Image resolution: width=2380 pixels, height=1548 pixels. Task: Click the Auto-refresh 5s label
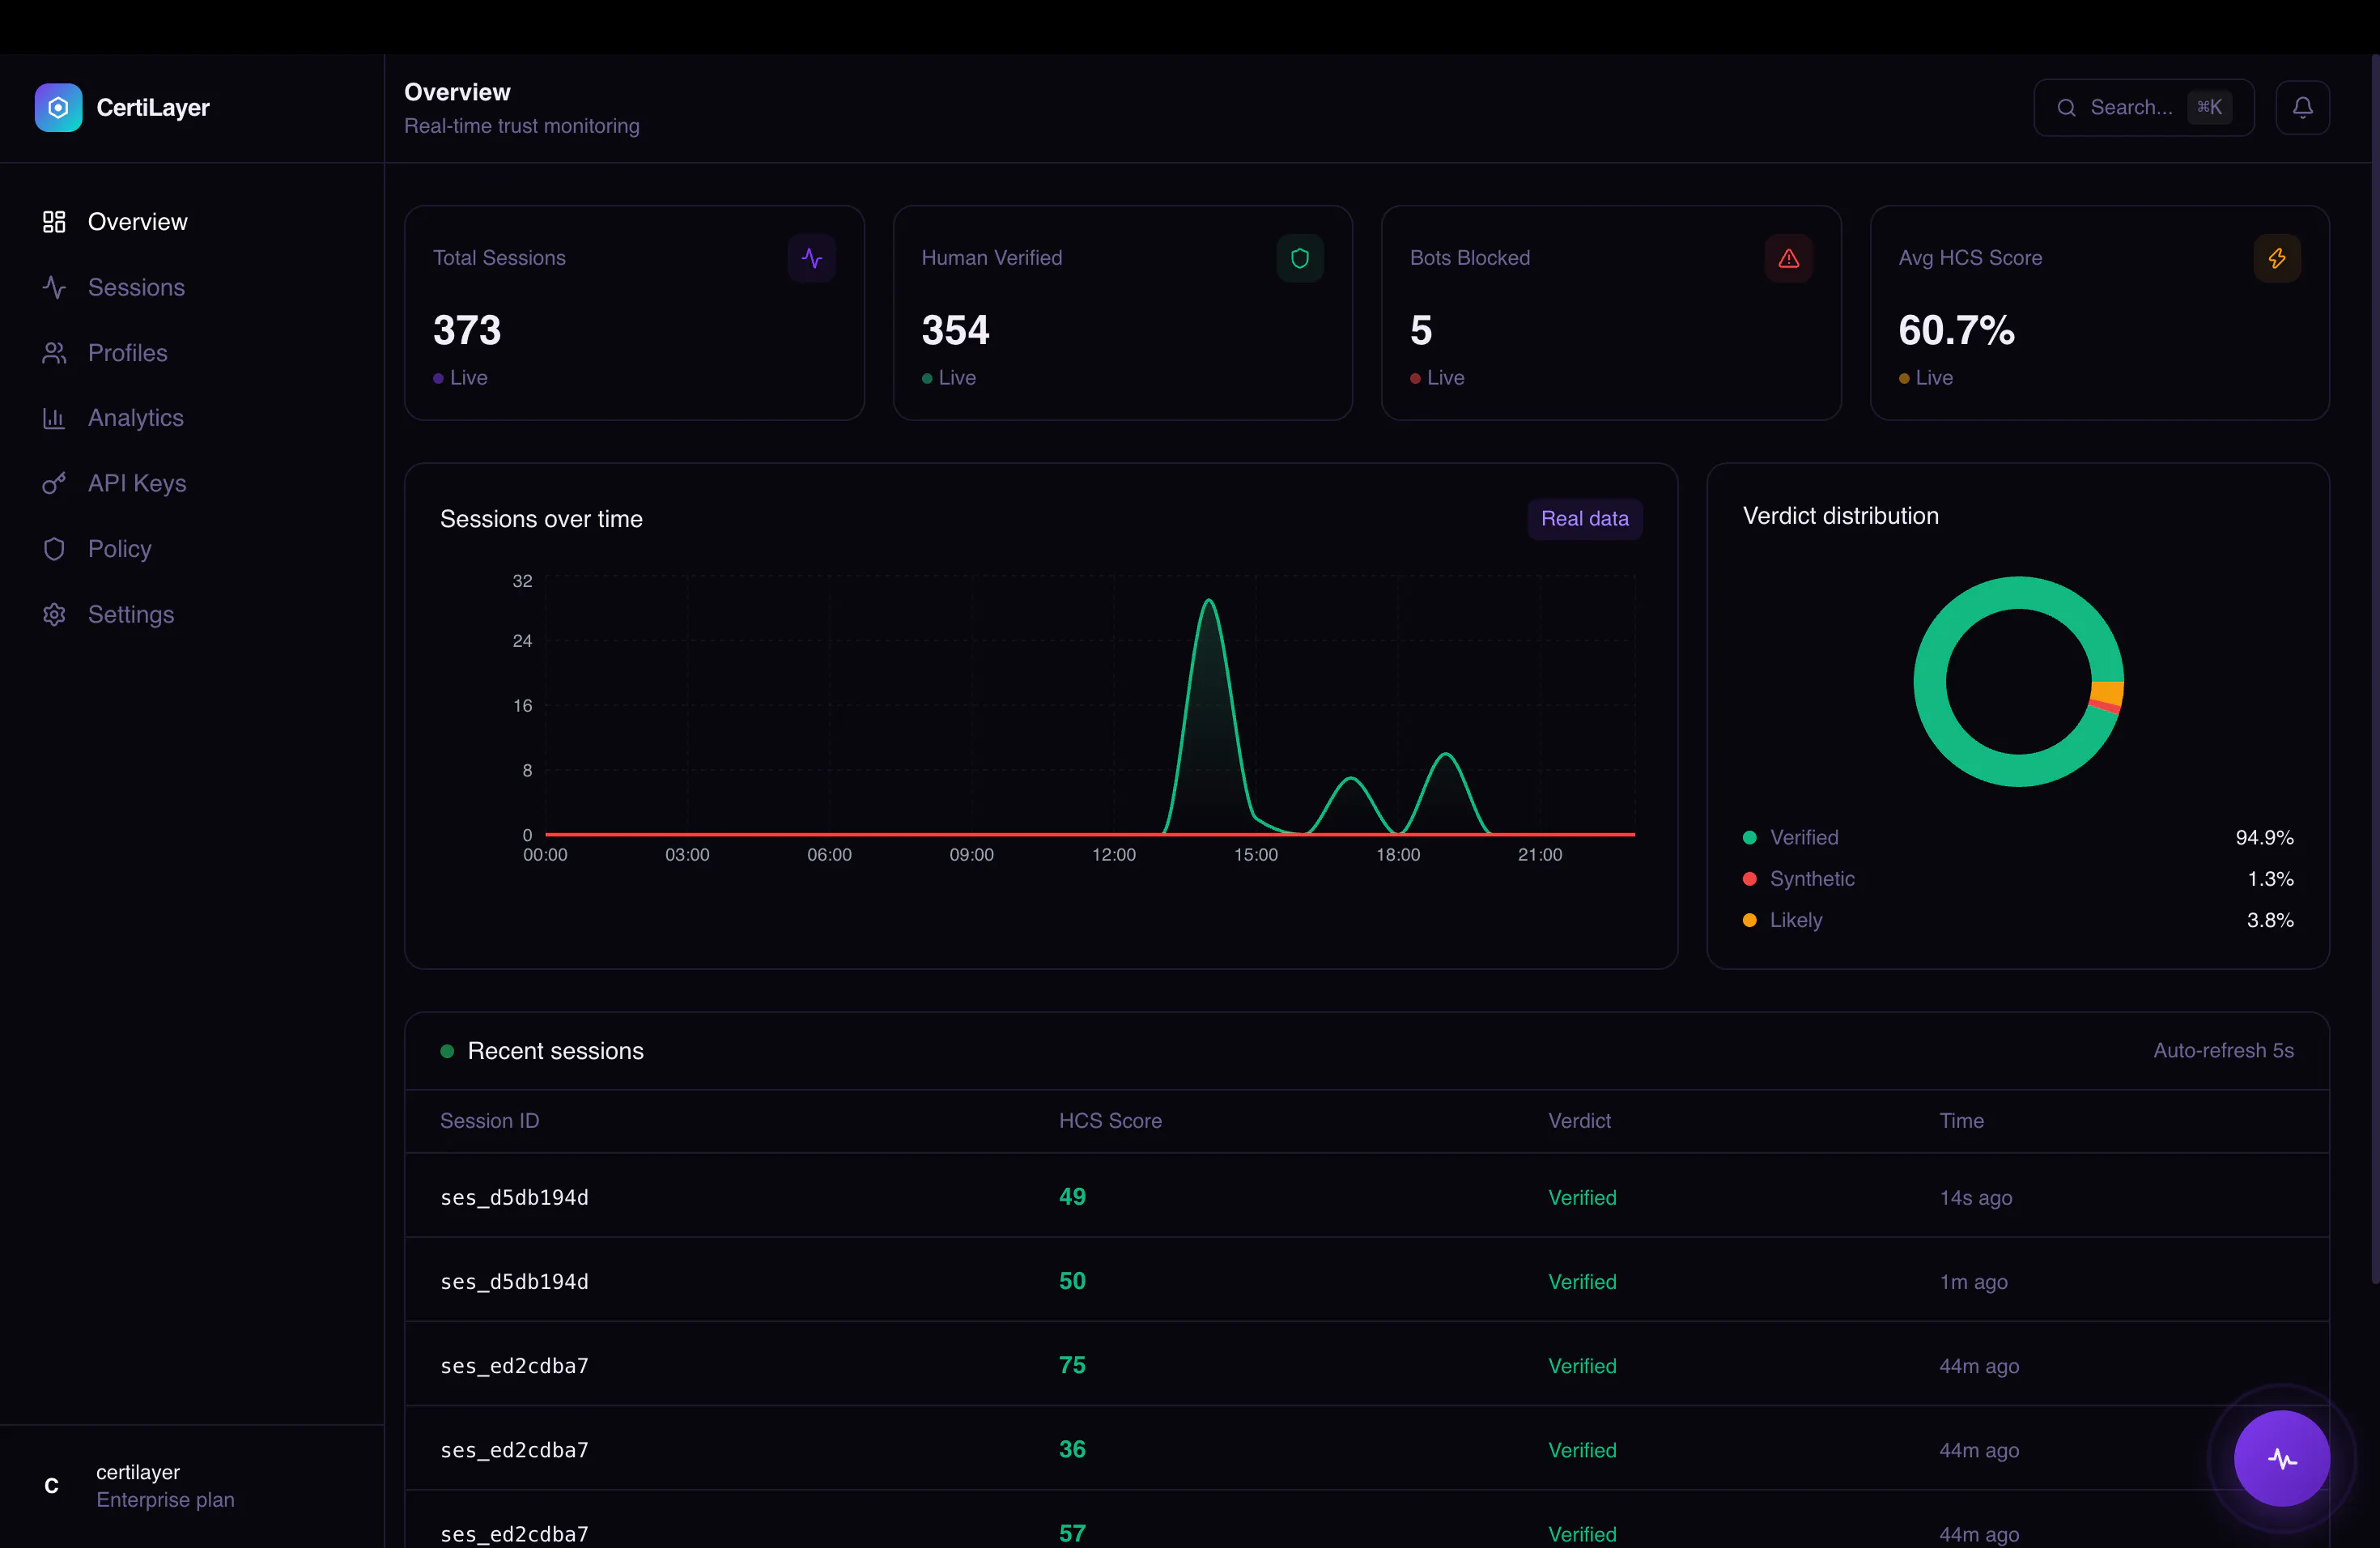[x=2223, y=1051]
